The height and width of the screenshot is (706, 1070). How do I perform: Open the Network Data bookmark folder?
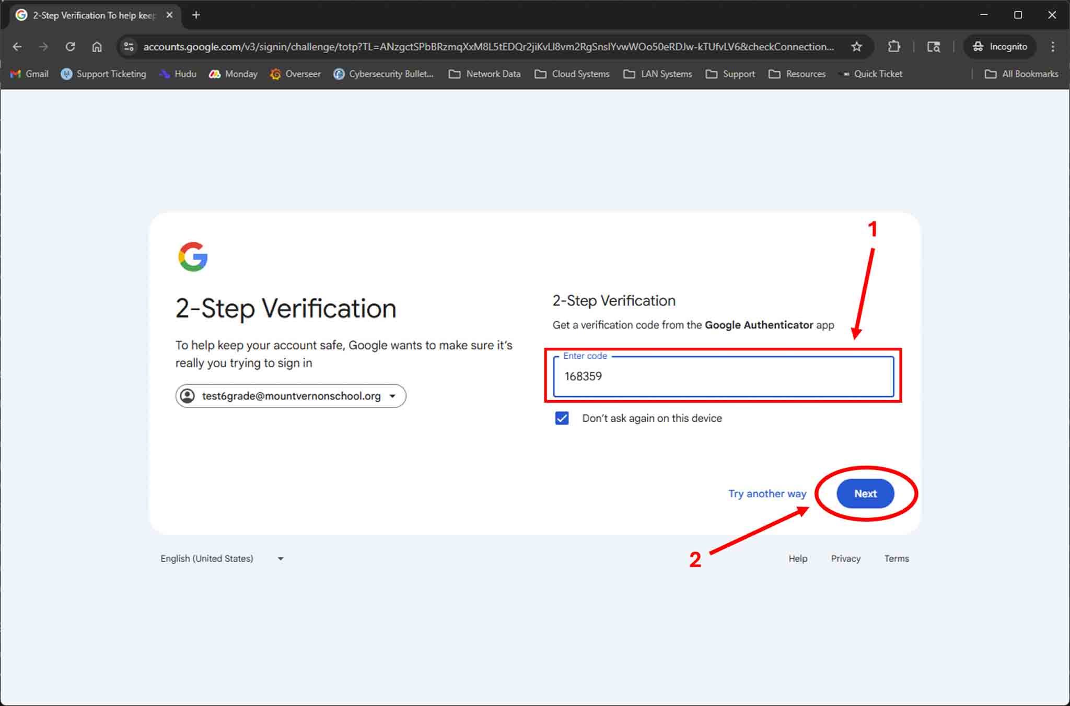(484, 74)
